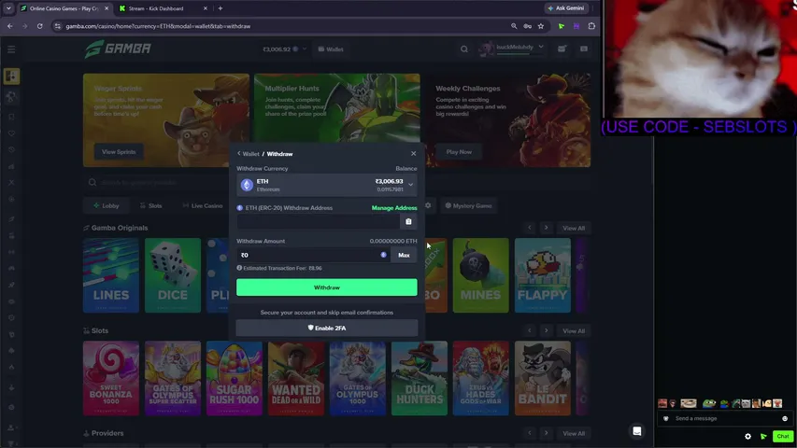Viewport: 797px width, 448px height.
Task: Open Sugar Rush 1000 slot
Action: click(235, 378)
